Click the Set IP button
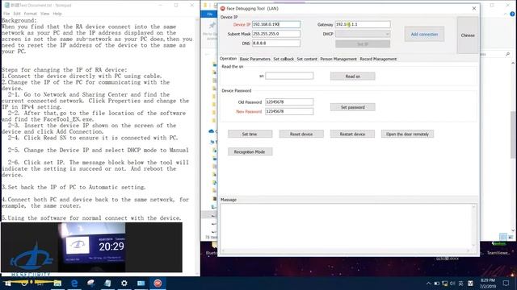 (363, 43)
